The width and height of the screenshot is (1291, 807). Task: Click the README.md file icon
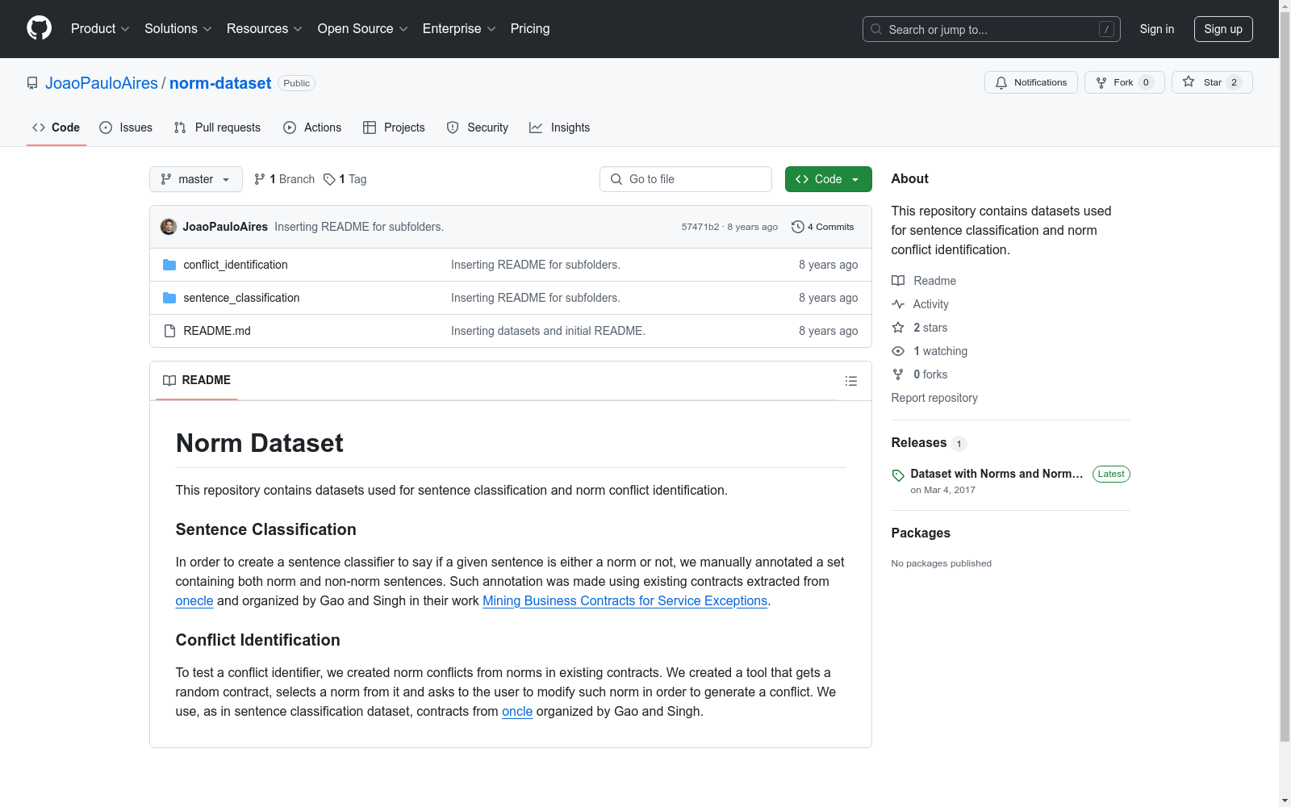point(169,331)
